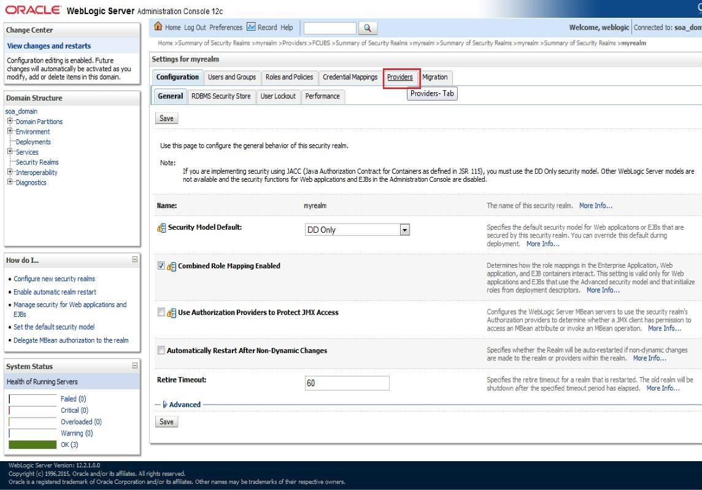Open the Security Model Default dropdown
This screenshot has height=490, width=702.
point(404,230)
